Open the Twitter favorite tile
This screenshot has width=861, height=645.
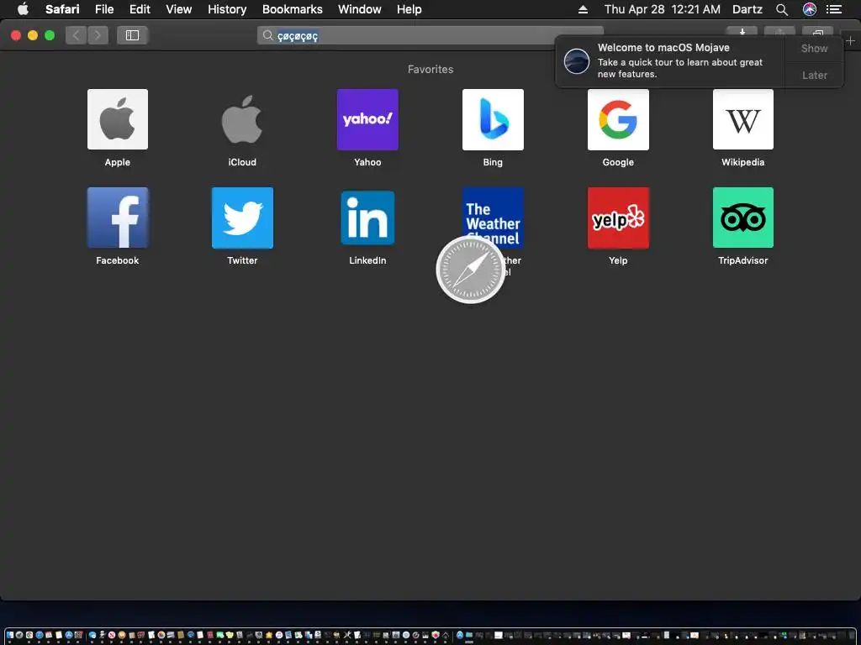pos(242,218)
